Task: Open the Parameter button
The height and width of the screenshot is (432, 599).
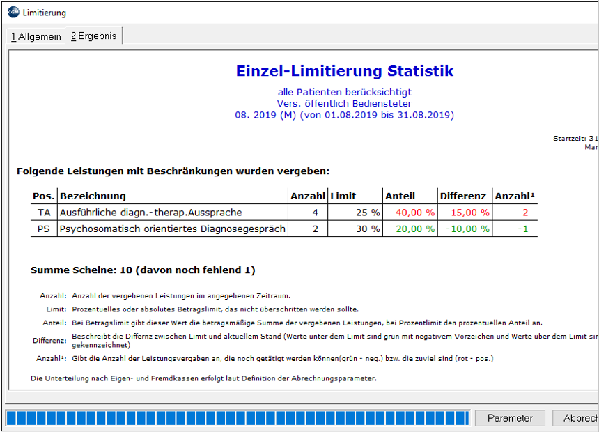Action: point(510,418)
